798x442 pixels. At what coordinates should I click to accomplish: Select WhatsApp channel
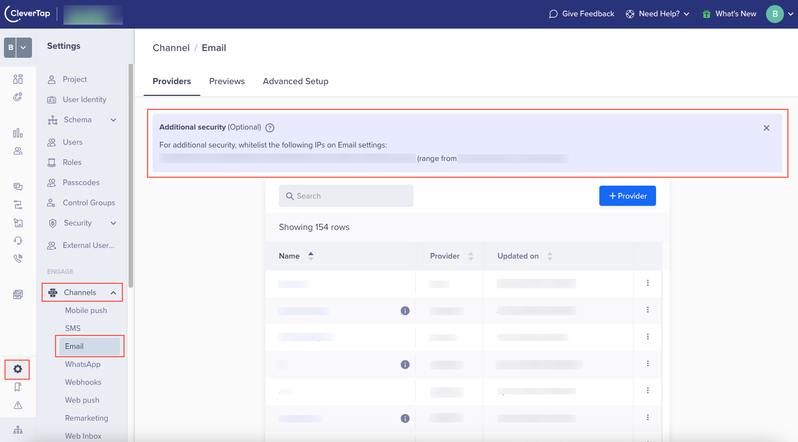pos(82,365)
